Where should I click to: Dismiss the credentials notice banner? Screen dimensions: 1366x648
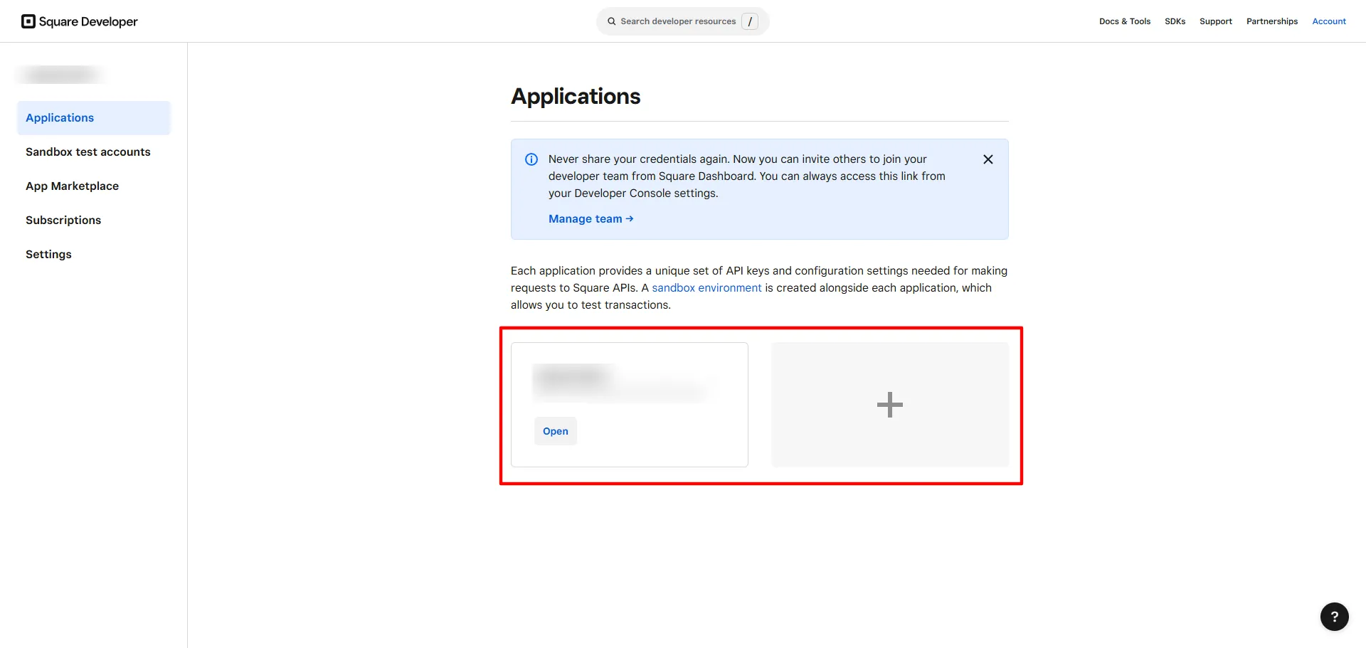click(x=988, y=159)
